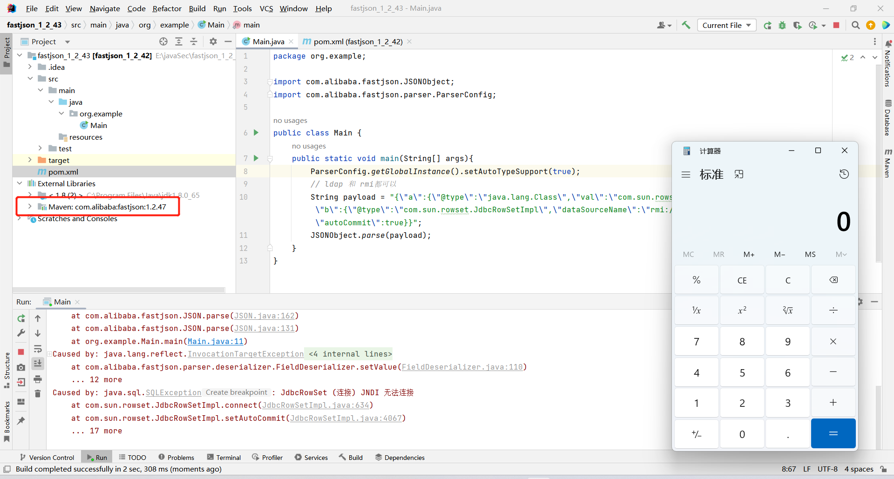Print console output with printer icon

[x=38, y=379]
